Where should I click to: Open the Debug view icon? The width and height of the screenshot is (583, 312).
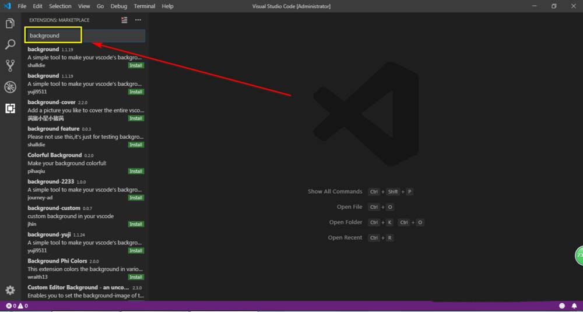(10, 87)
